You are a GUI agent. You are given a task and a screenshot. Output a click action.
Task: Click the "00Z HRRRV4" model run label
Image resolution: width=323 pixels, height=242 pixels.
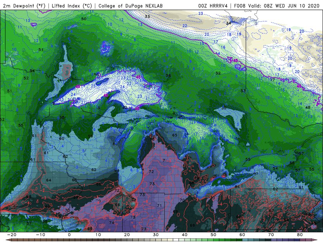tap(213, 6)
